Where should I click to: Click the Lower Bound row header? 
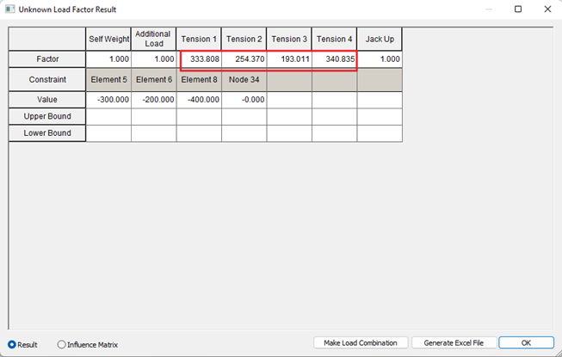(47, 133)
